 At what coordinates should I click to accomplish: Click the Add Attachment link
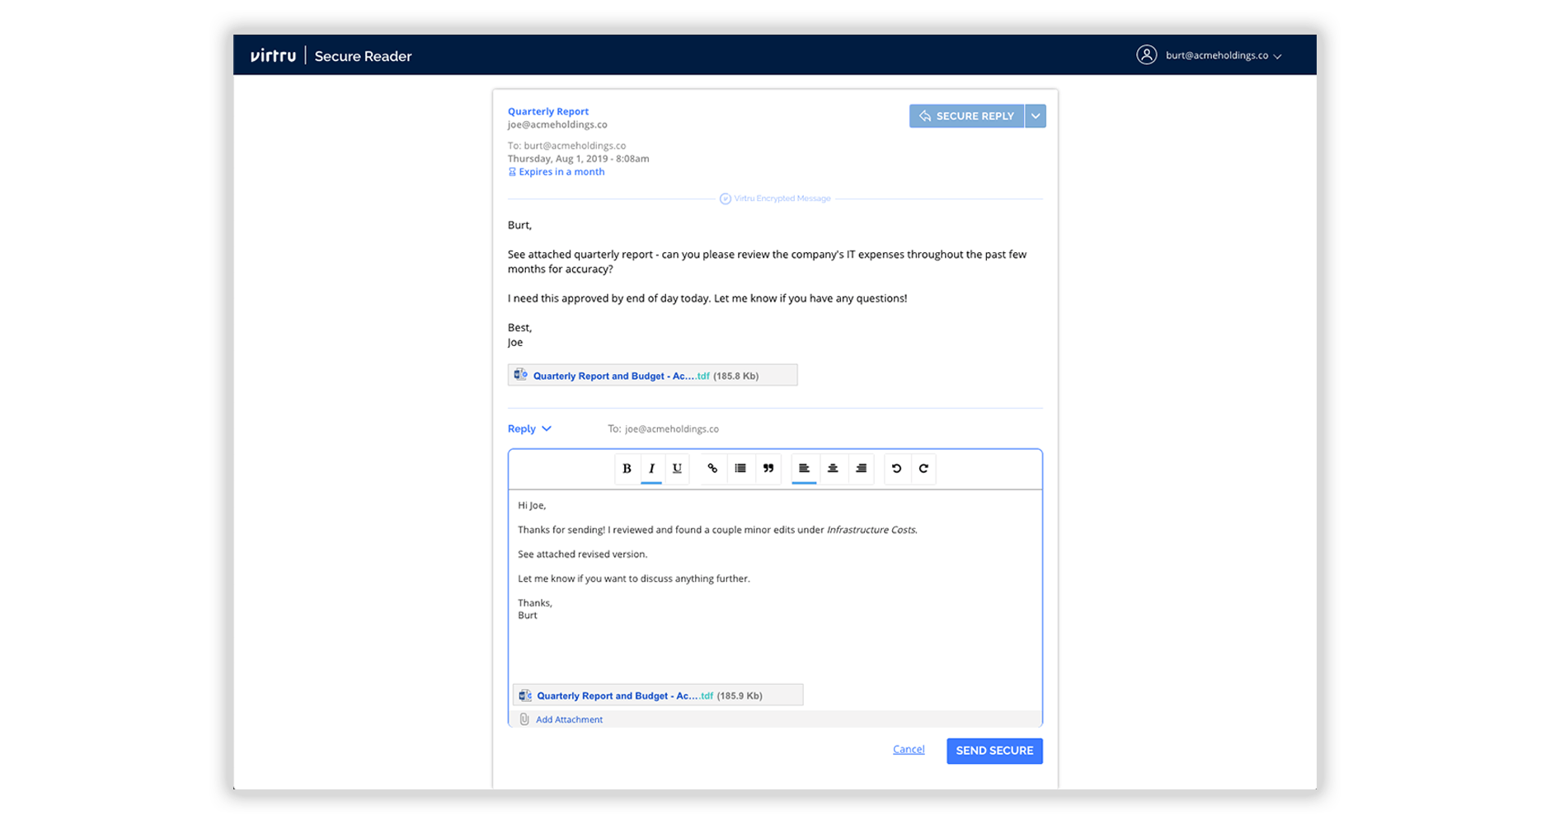coord(569,719)
